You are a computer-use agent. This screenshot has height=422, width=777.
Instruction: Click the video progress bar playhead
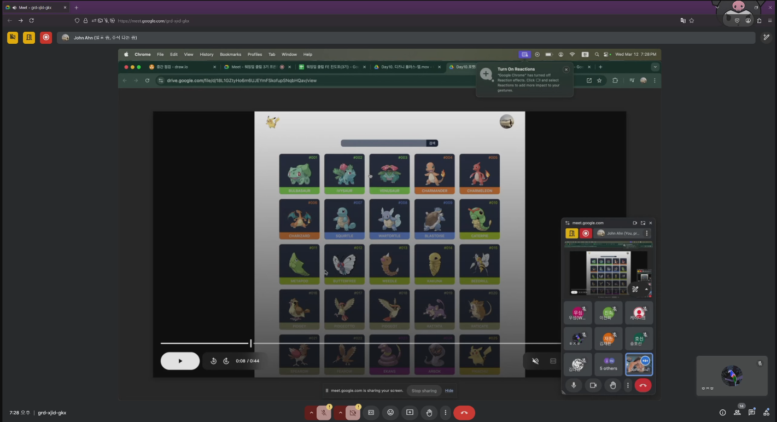click(x=251, y=343)
